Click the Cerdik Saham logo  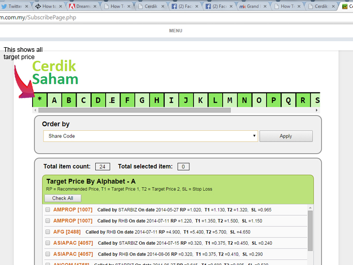pos(55,73)
